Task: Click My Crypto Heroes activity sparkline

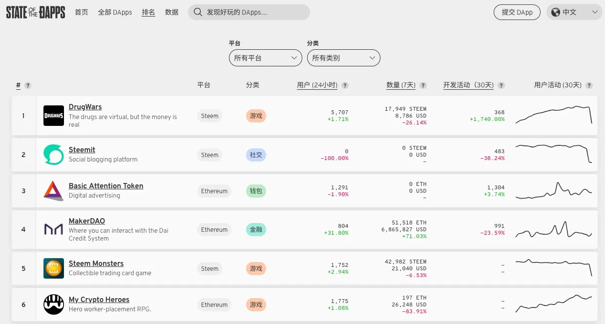Action: (554, 304)
